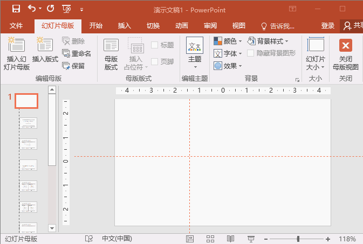Open Ribbon Display Options icon
Image resolution: width=363 pixels, height=244 pixels.
(293, 9)
